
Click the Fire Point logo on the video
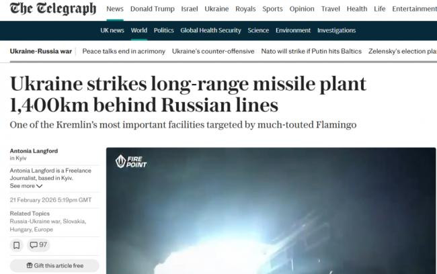pos(130,161)
